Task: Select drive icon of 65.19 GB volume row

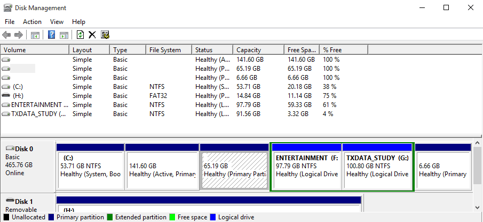Action: pyautogui.click(x=6, y=69)
